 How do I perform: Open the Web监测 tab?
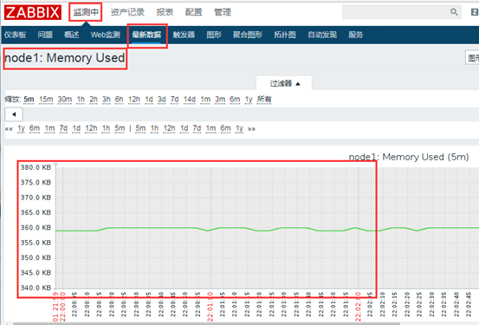[106, 35]
